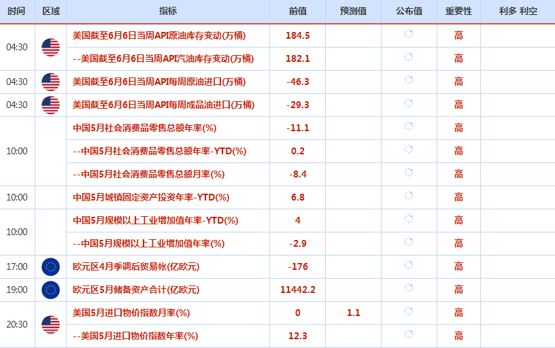Select the forecast value 1.1
This screenshot has width=555, height=348.
[x=353, y=313]
